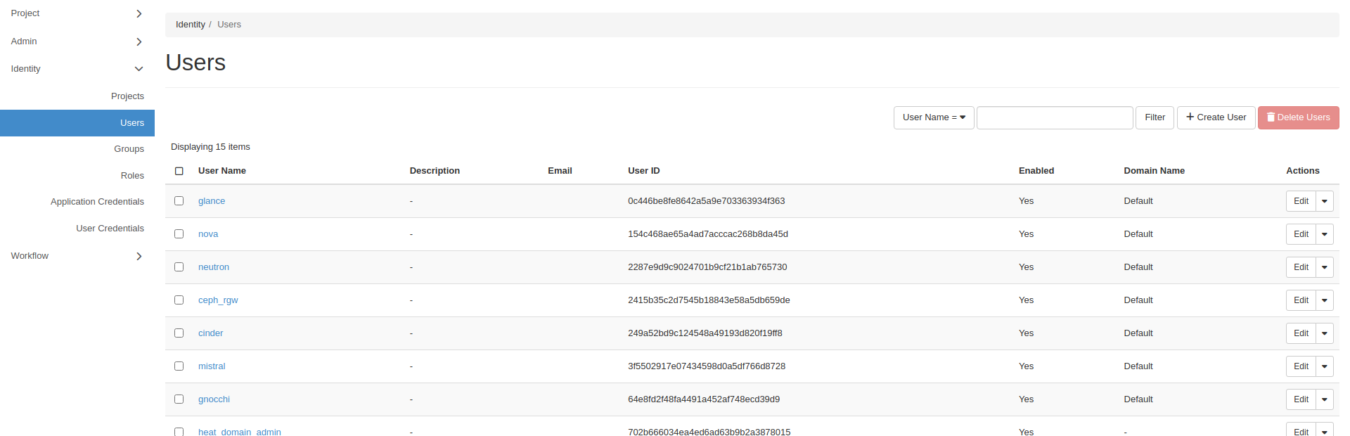The height and width of the screenshot is (436, 1350).
Task: Go to Application Credentials
Action: coord(97,202)
